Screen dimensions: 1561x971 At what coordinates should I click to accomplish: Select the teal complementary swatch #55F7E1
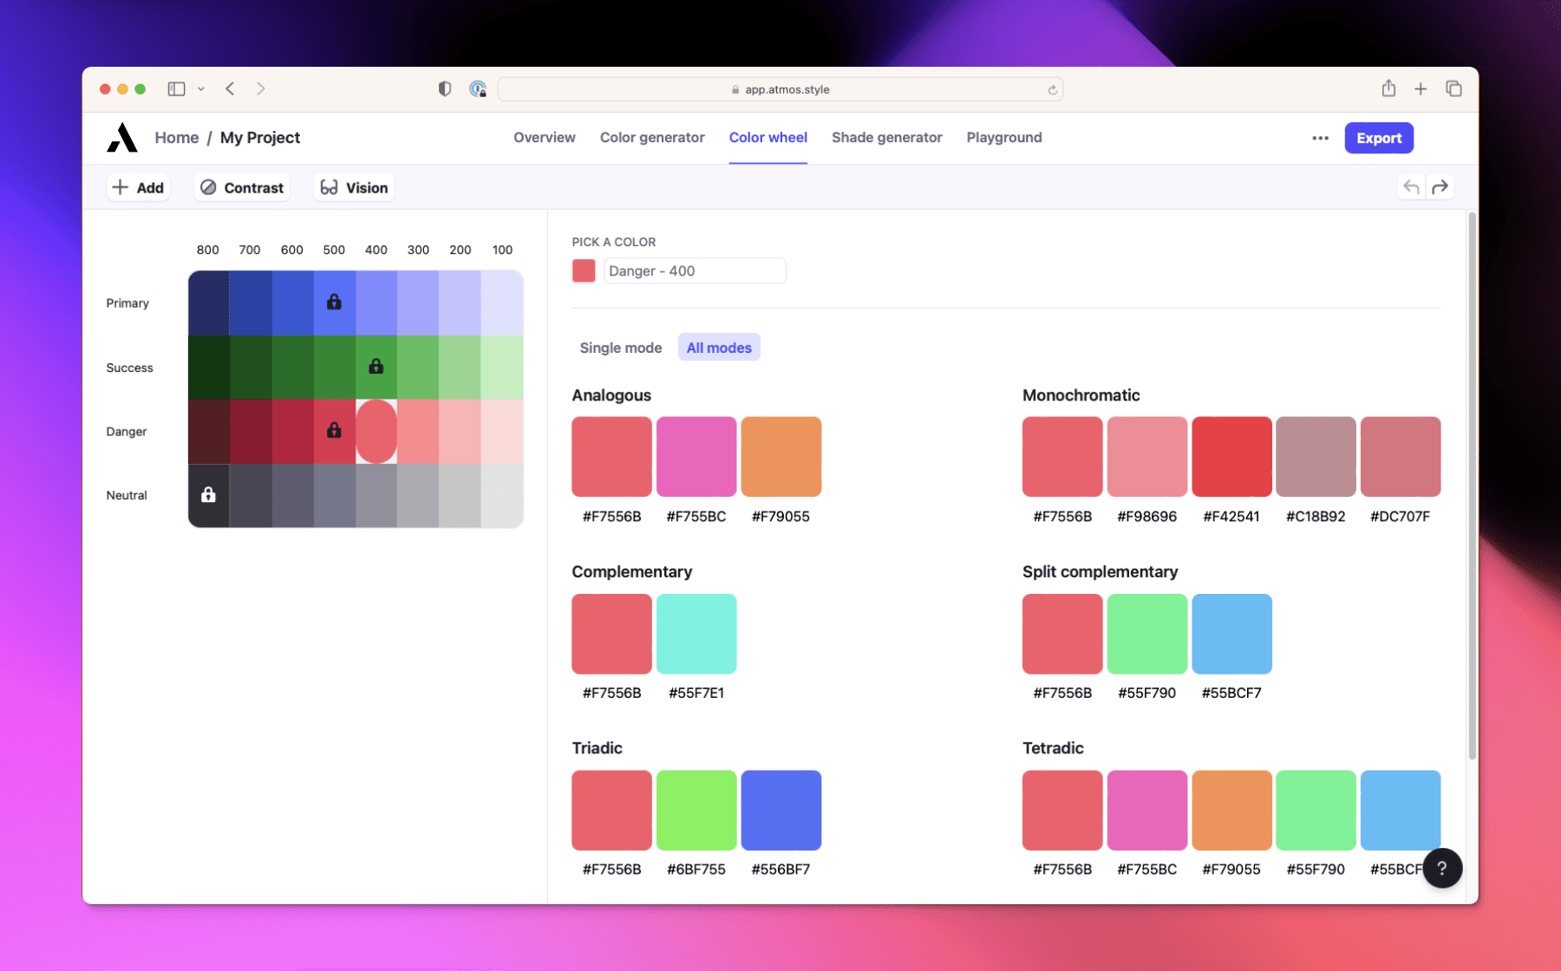tap(696, 634)
